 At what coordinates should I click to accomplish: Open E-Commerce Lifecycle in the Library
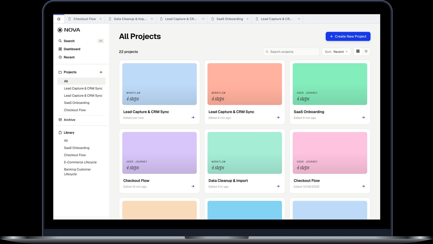(80, 162)
